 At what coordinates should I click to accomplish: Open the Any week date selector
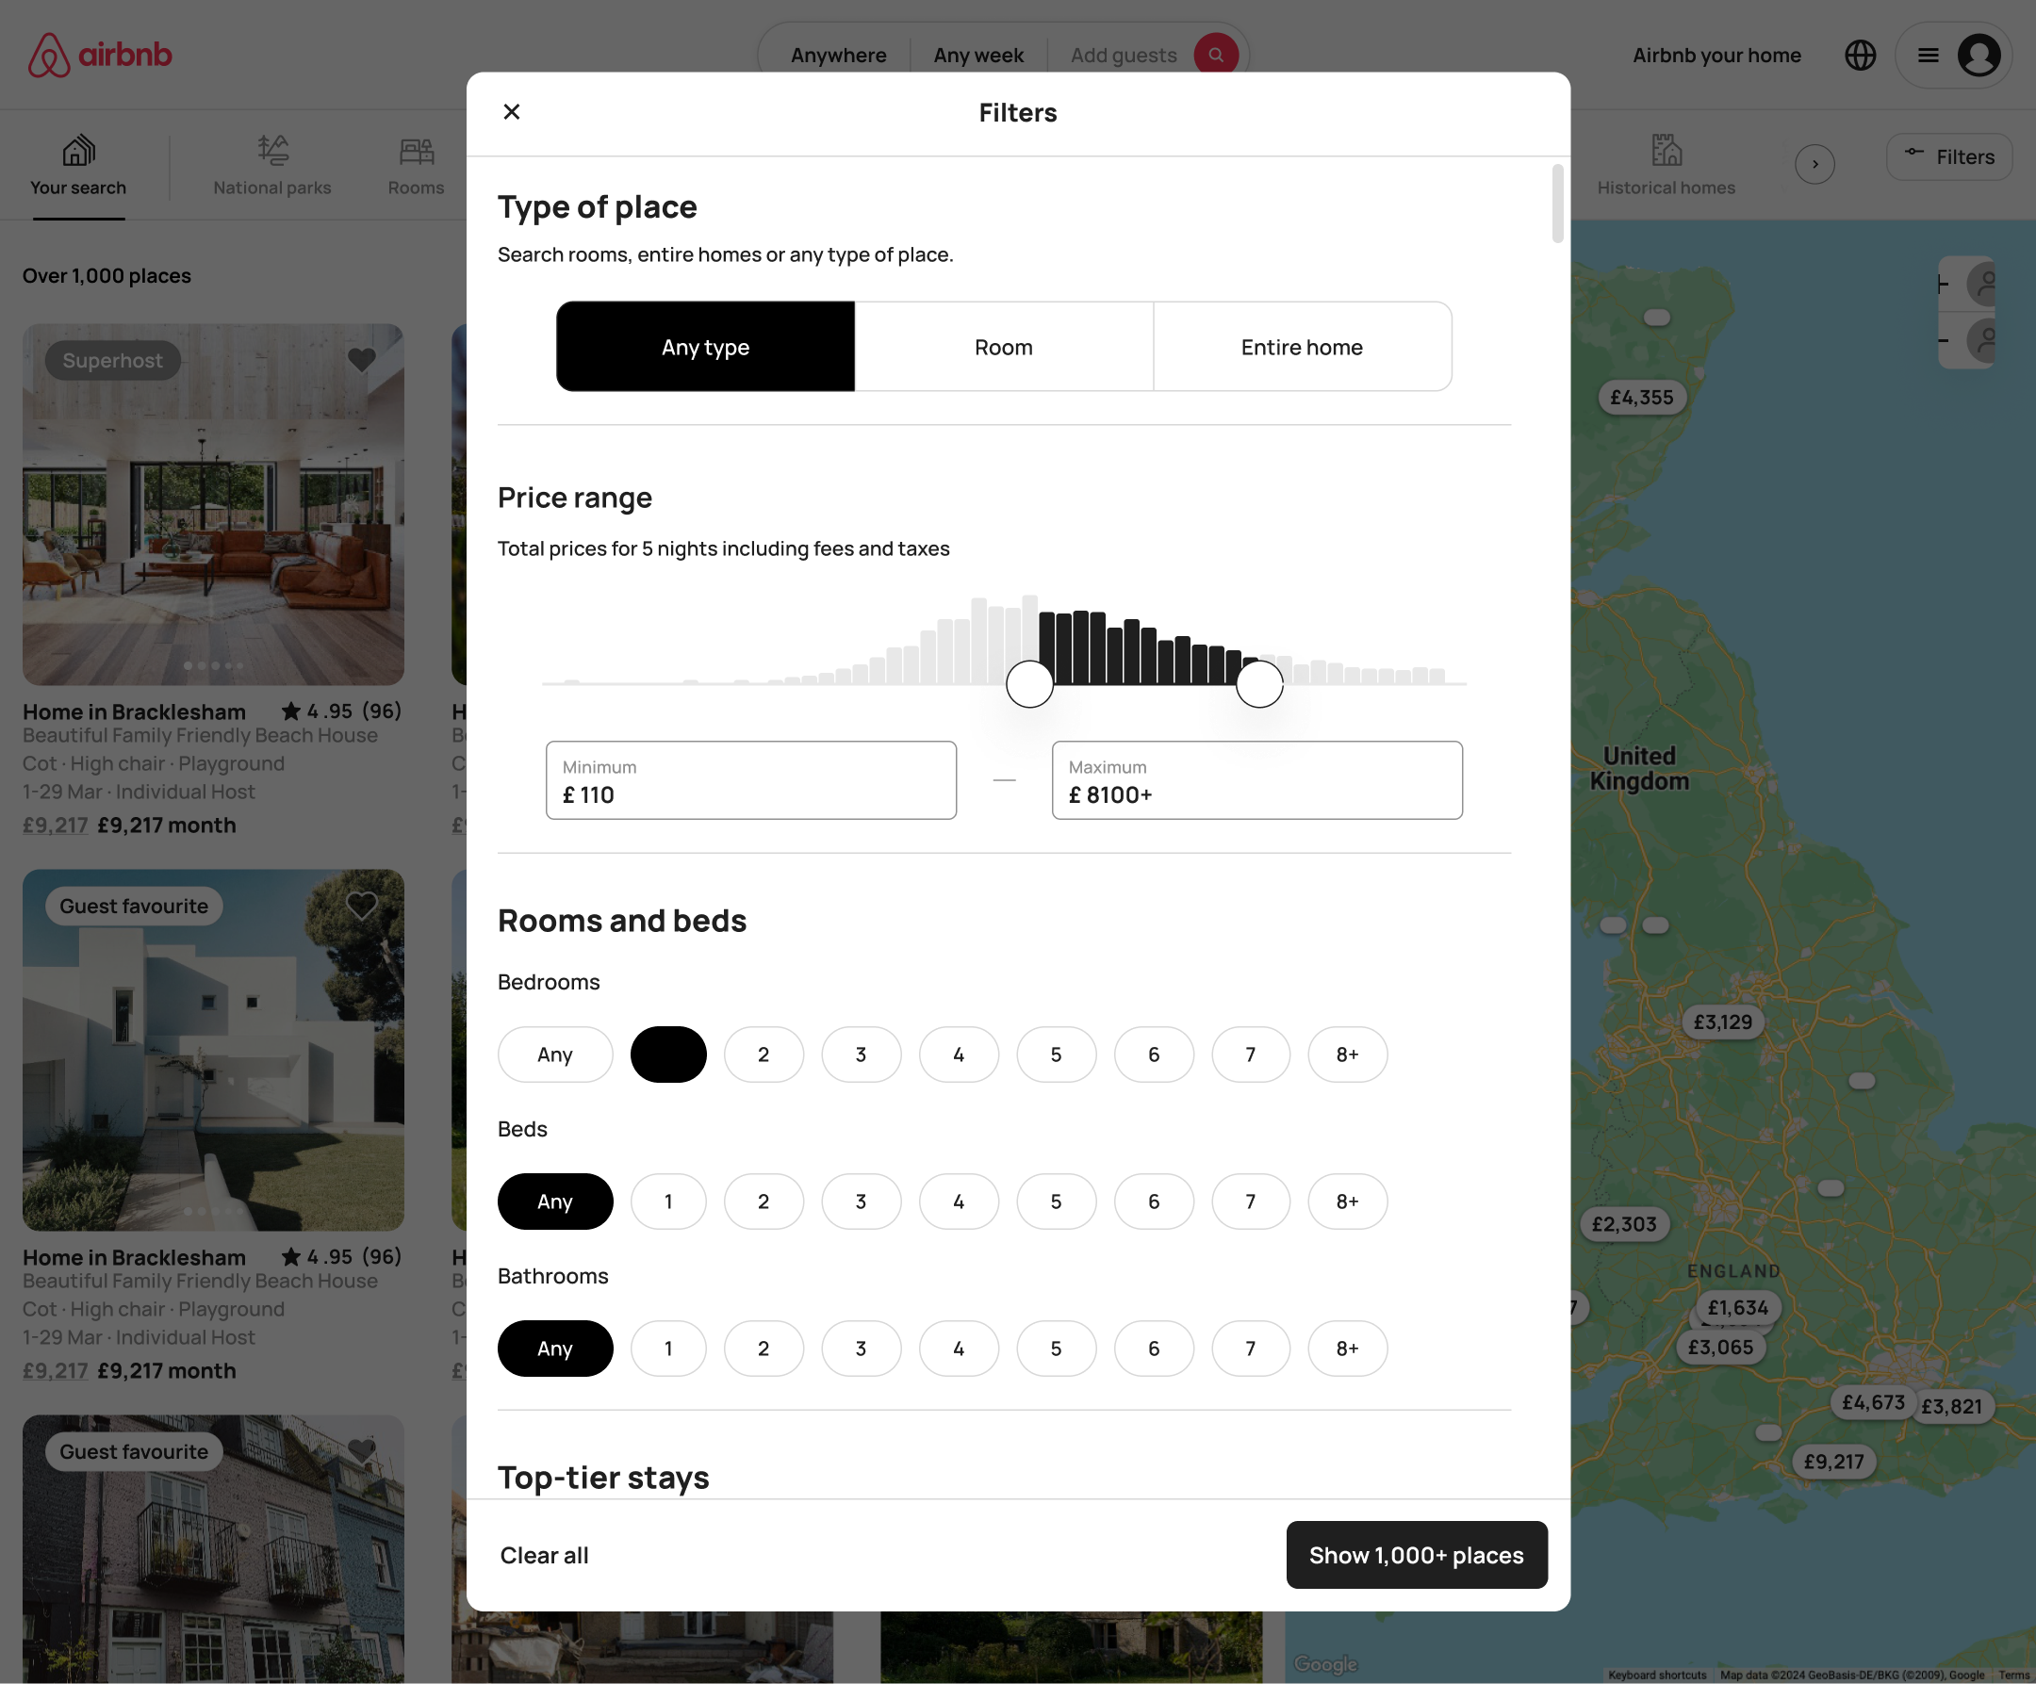pos(977,56)
